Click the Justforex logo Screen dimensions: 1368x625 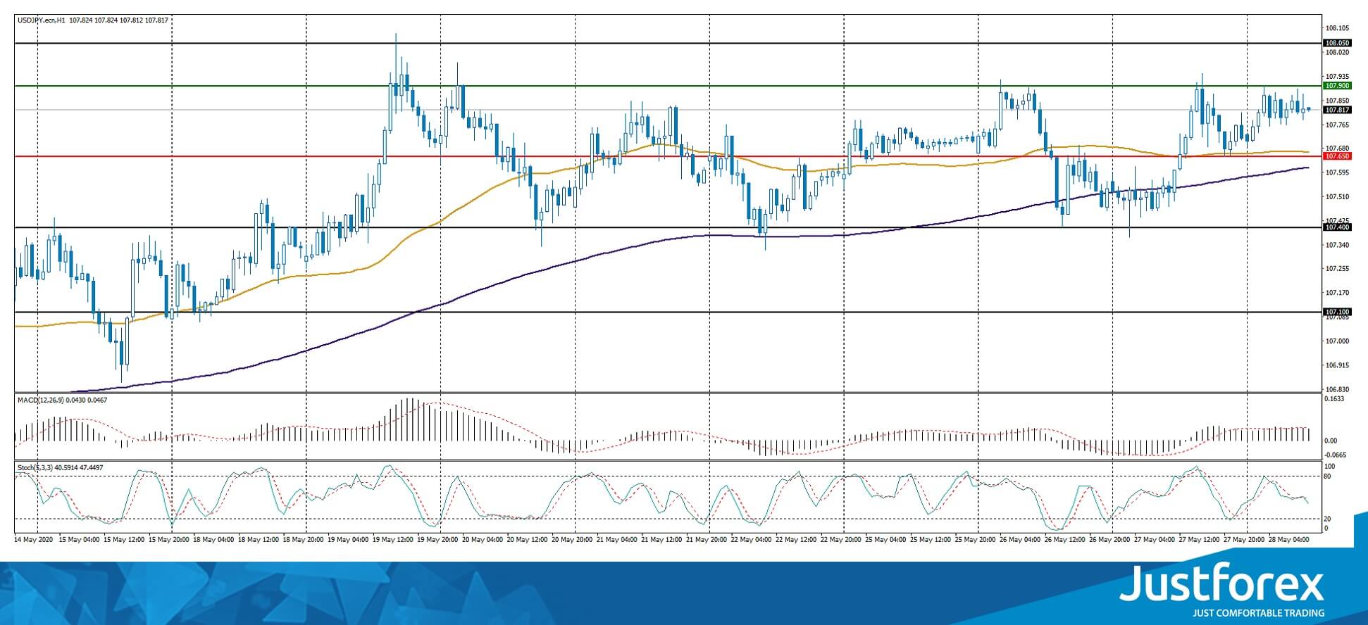tap(1222, 583)
